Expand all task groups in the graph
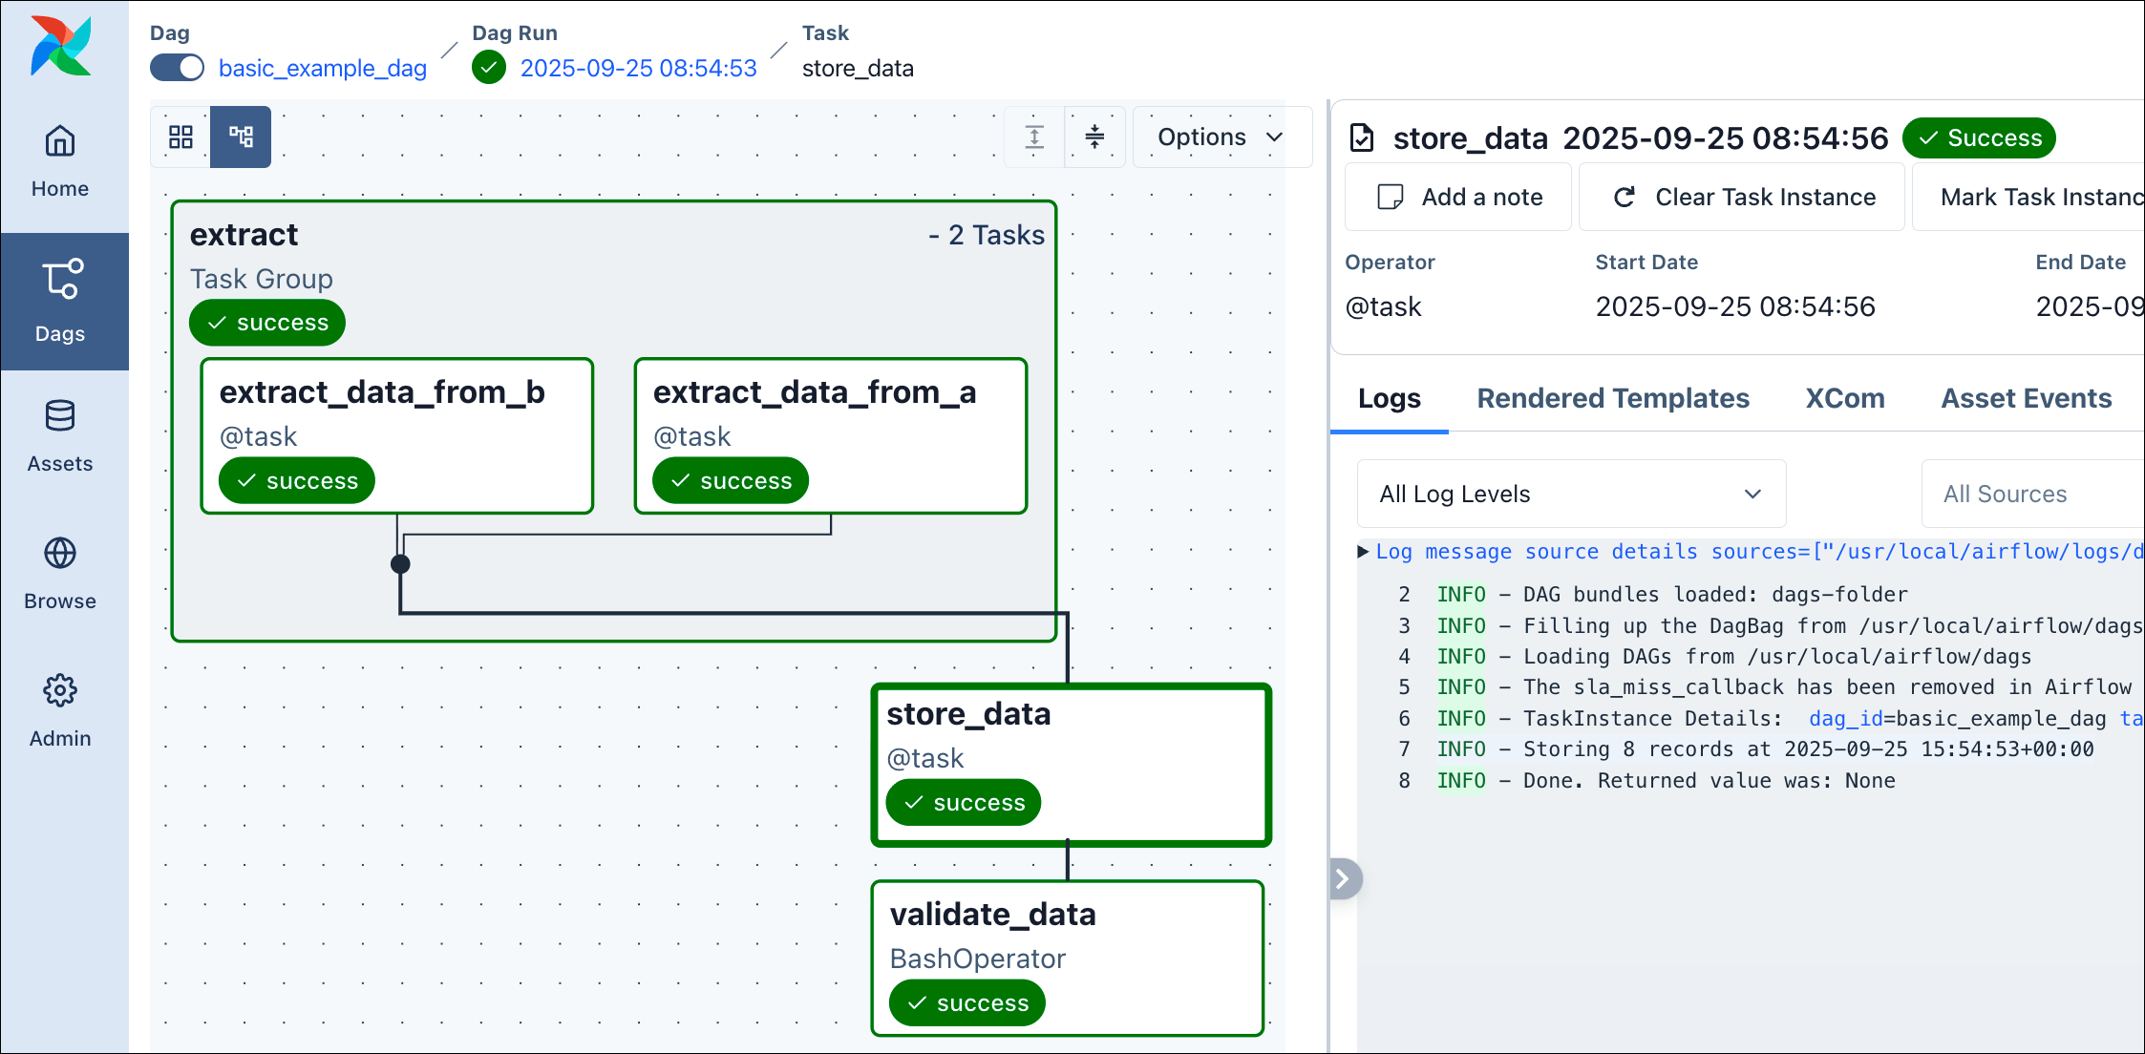The height and width of the screenshot is (1054, 2145). (1033, 137)
